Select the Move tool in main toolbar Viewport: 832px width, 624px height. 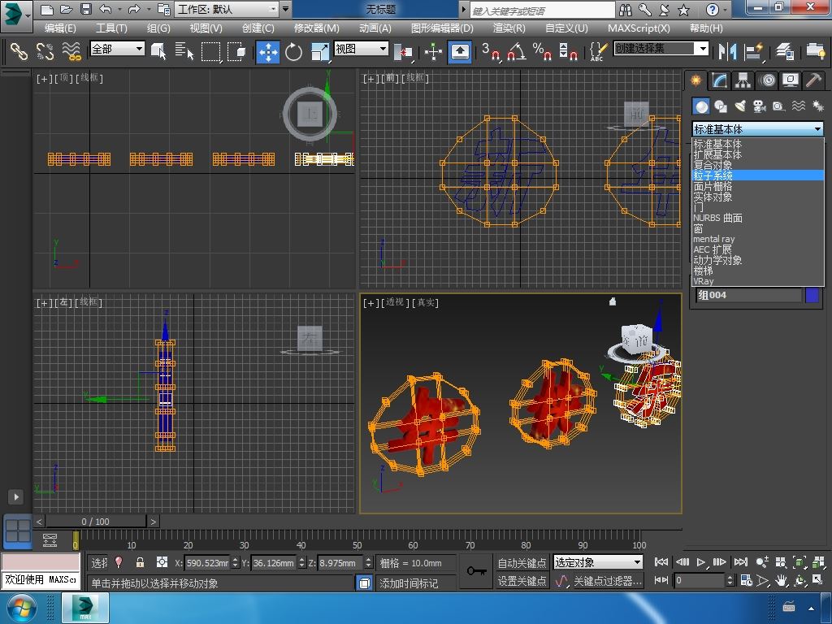point(268,51)
